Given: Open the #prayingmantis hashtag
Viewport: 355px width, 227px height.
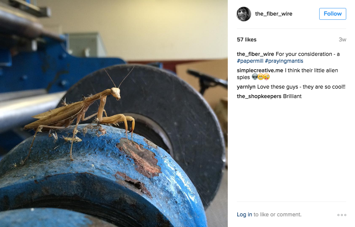Looking at the screenshot, I should pyautogui.click(x=284, y=61).
